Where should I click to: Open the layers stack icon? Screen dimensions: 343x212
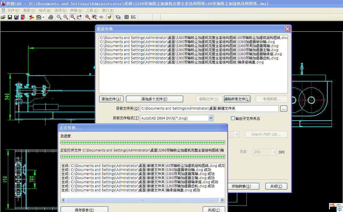pyautogui.click(x=118, y=17)
